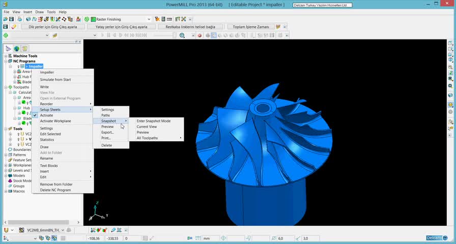The width and height of the screenshot is (456, 244).
Task: Open the workplane dropdown in status bar
Action: click(x=35, y=238)
